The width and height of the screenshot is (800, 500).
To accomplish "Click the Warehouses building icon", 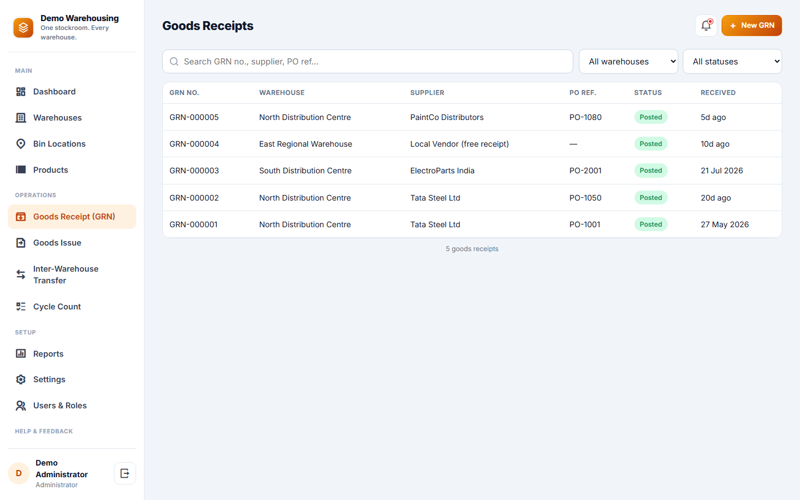I will (21, 118).
